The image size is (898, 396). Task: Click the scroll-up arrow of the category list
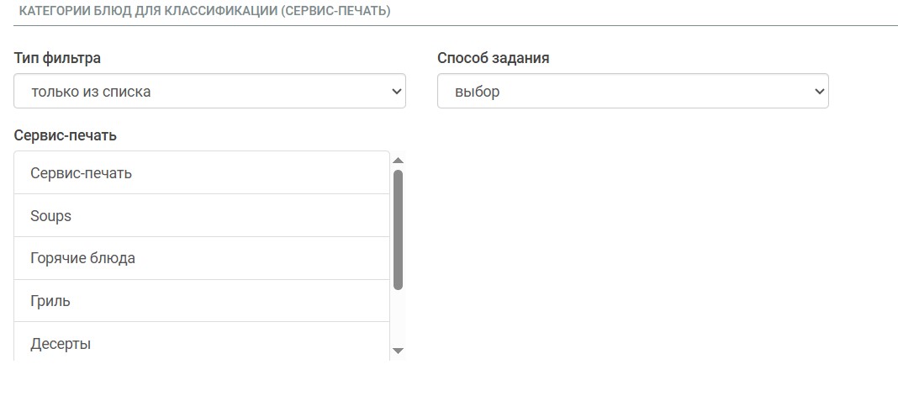pyautogui.click(x=399, y=161)
